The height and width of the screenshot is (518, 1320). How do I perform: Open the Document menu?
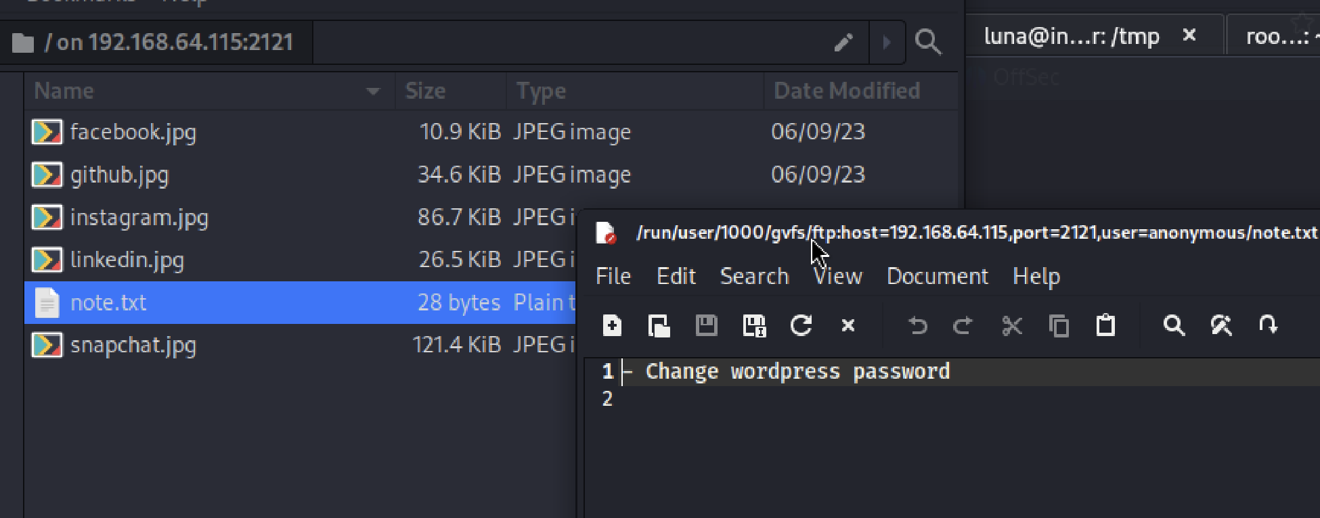click(938, 276)
